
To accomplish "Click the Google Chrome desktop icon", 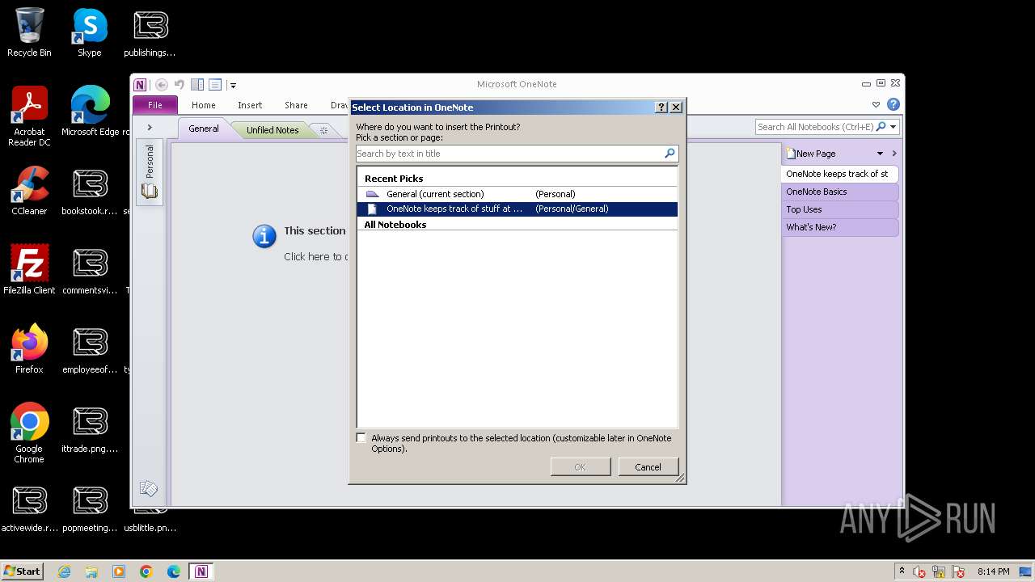I will click(29, 434).
